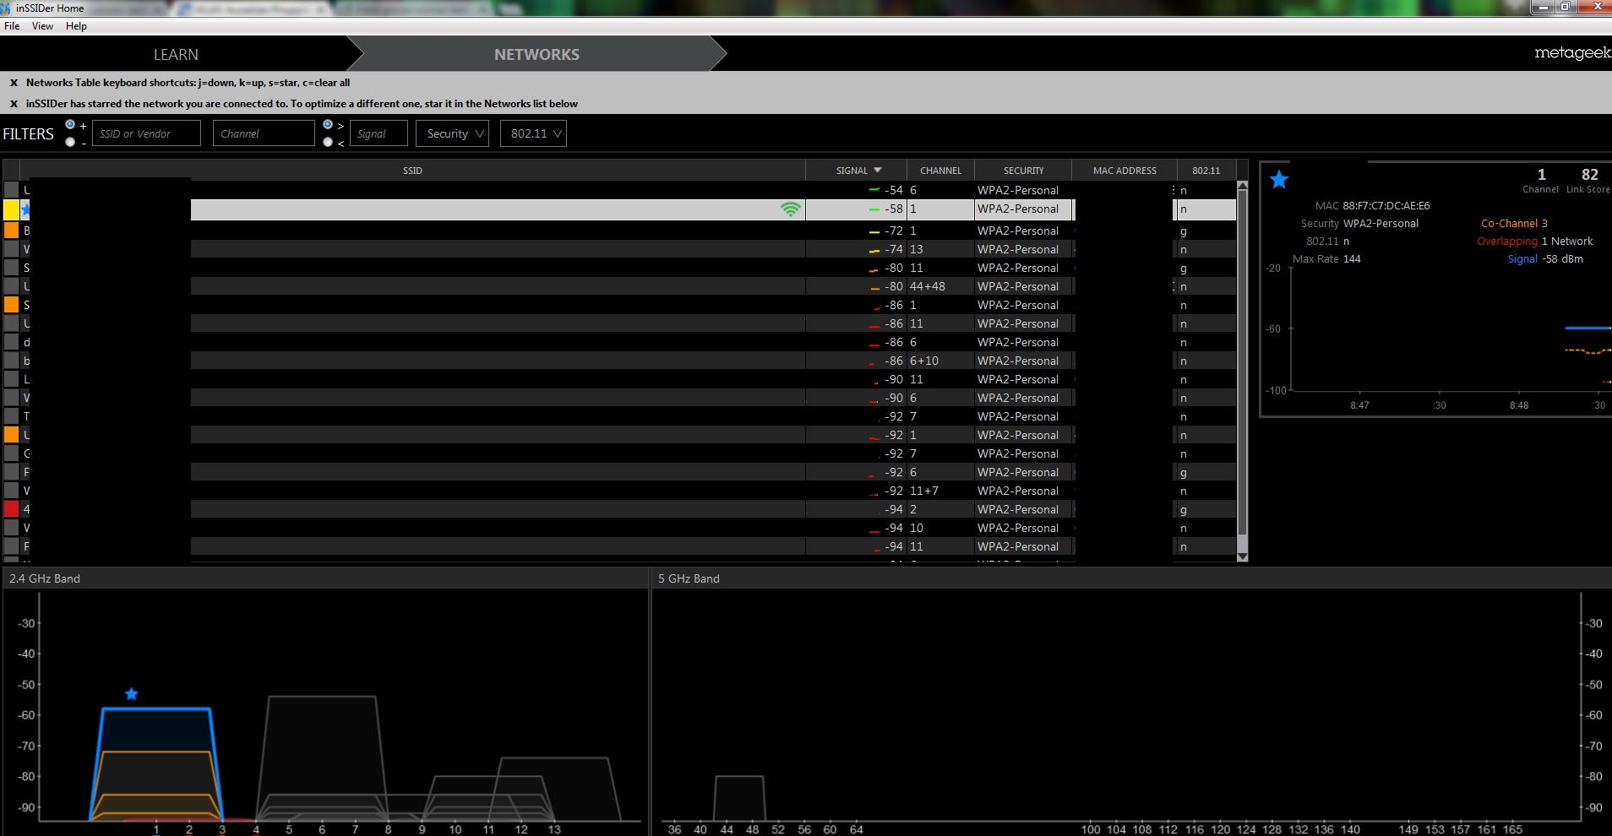Image resolution: width=1612 pixels, height=836 pixels.
Task: Sort by the 802.11 column header
Action: pyautogui.click(x=1206, y=170)
